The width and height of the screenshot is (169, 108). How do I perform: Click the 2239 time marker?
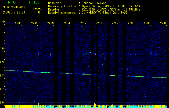[147, 23]
